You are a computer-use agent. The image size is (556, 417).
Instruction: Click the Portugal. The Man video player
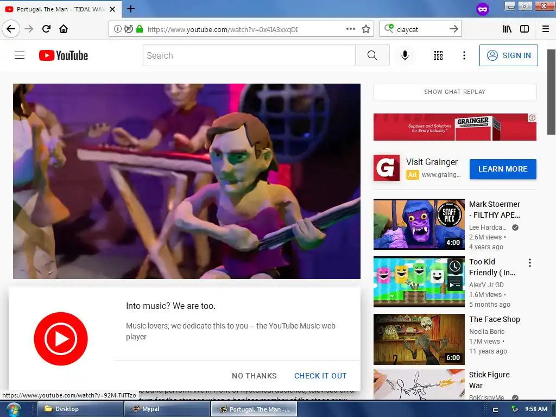(187, 181)
